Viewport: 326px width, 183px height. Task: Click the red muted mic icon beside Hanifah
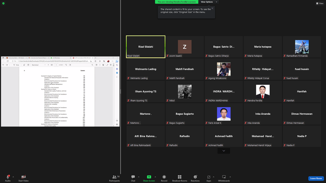click(285, 101)
